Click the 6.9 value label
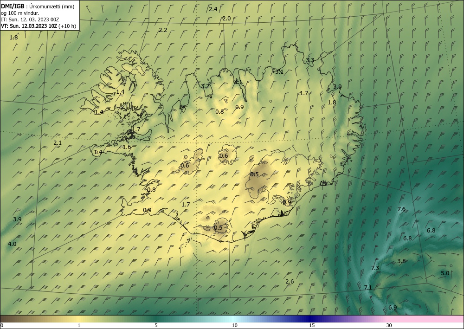This screenshot has width=464, height=329. 393,308
